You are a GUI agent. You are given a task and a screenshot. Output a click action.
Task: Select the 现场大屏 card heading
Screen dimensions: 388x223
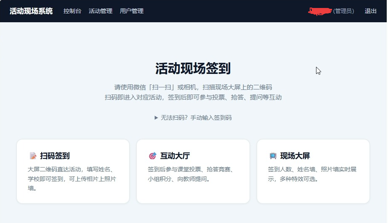pos(295,156)
